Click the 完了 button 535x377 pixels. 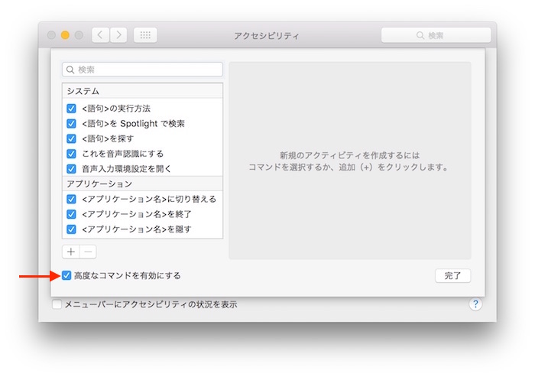[452, 275]
